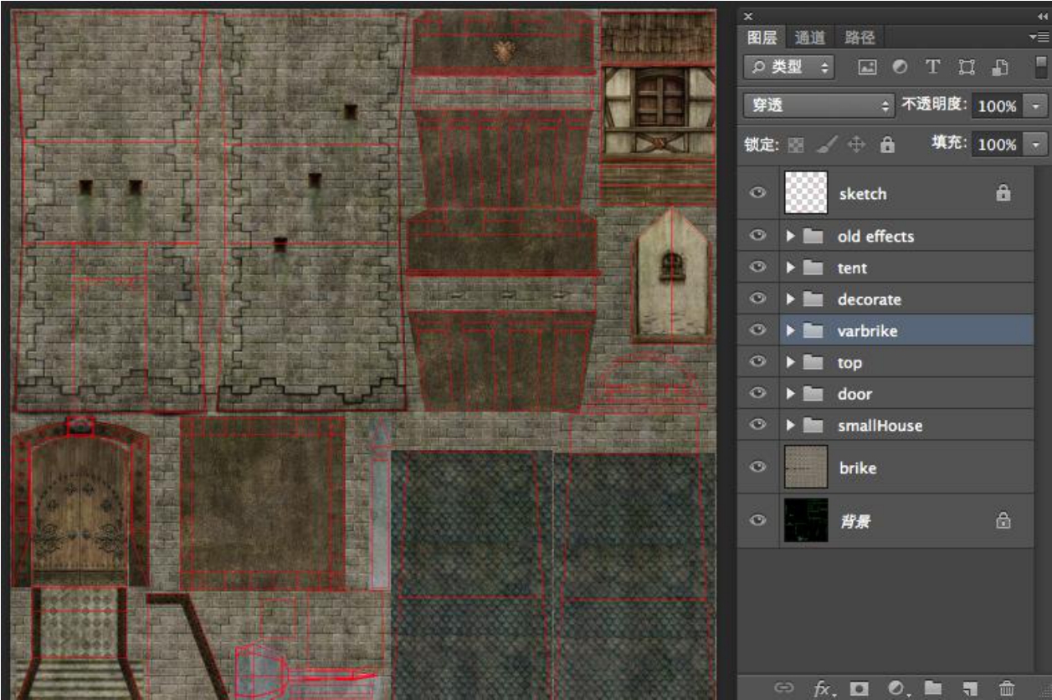The width and height of the screenshot is (1052, 700).
Task: Create a new layer group
Action: click(x=932, y=687)
